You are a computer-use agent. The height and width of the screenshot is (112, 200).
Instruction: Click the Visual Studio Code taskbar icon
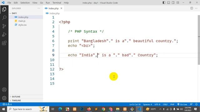[x=139, y=109]
